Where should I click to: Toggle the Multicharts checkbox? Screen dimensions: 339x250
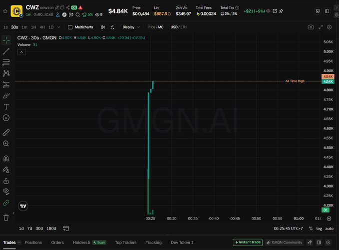tap(70, 27)
